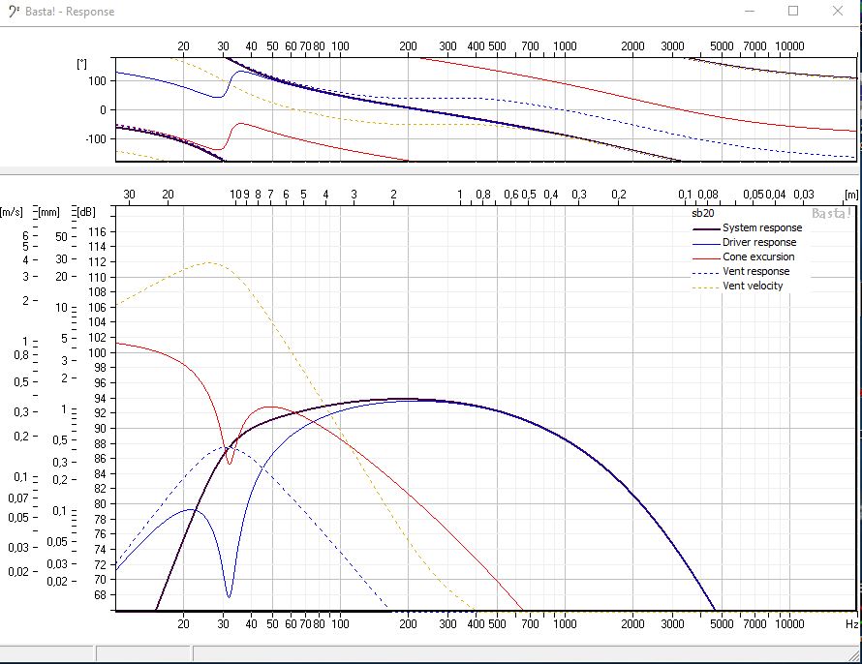862x664 pixels.
Task: Click the driver response notch near 30 Hz
Action: (229, 596)
